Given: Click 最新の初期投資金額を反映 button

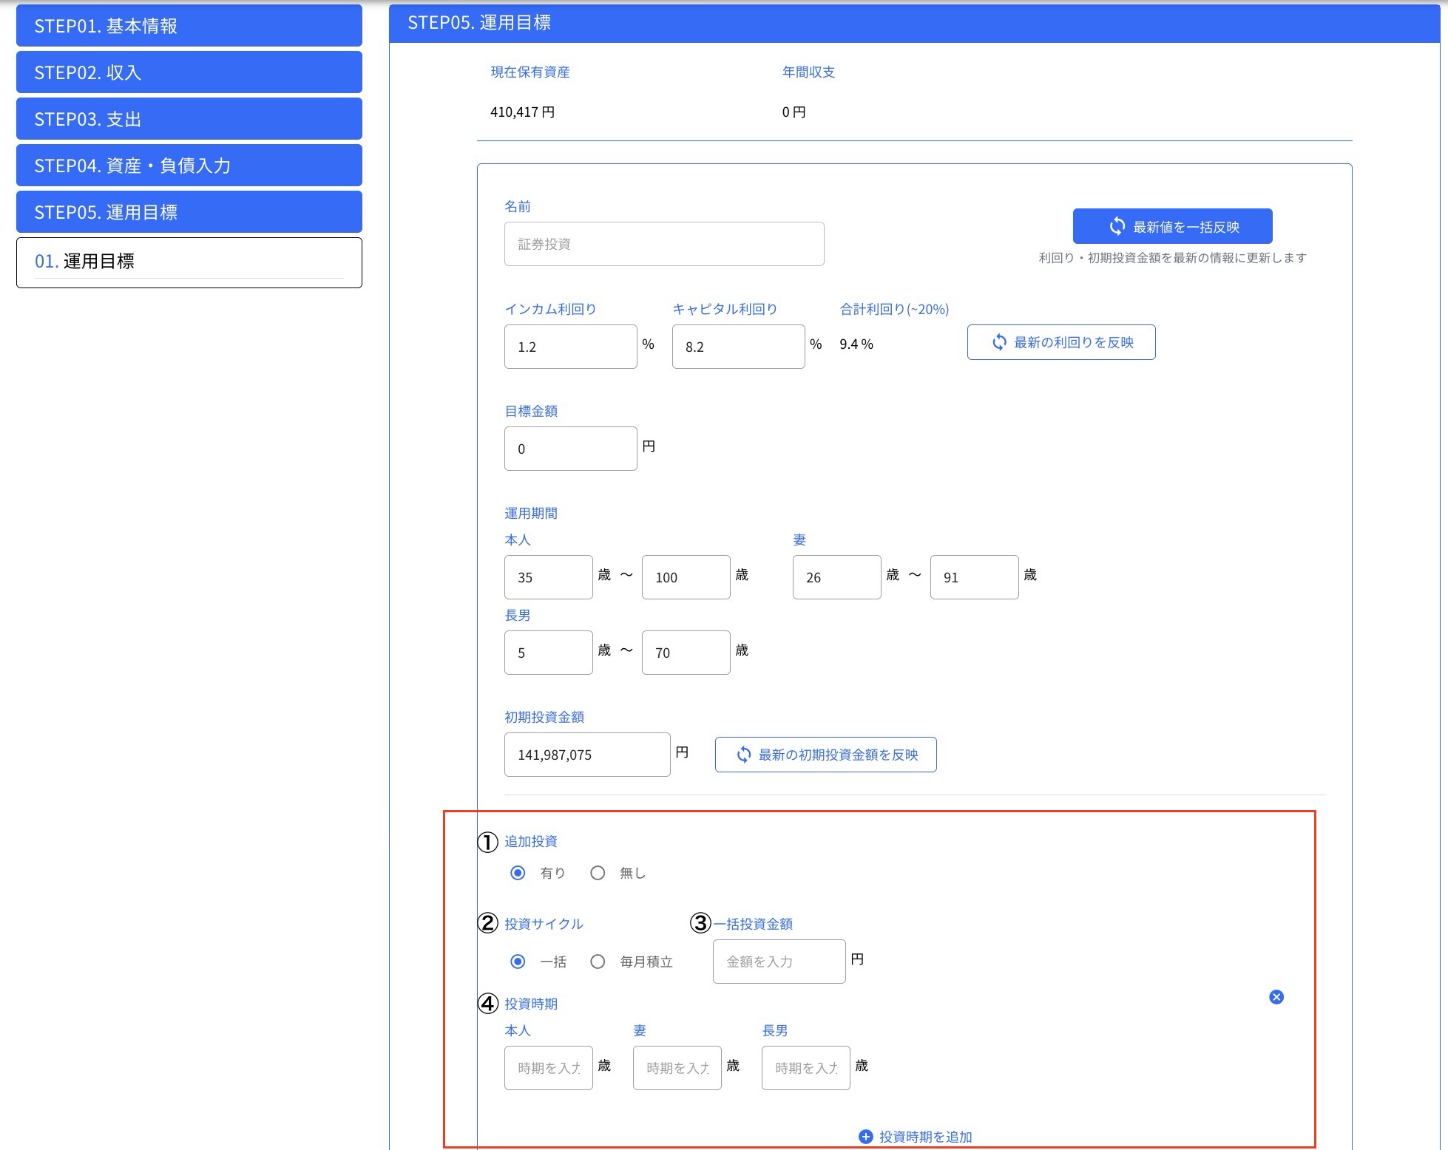Looking at the screenshot, I should coord(826,755).
